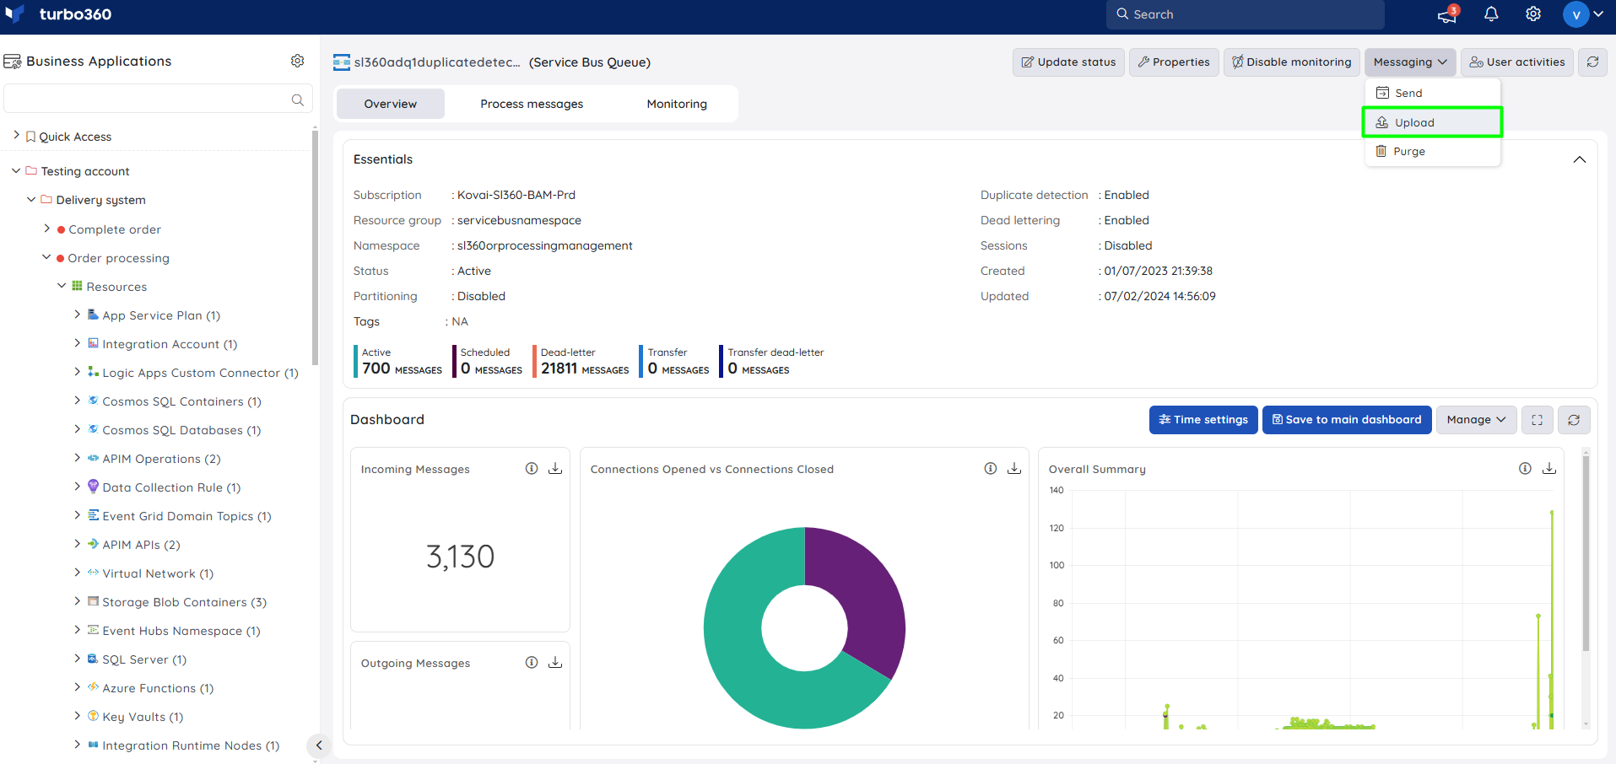Download Connections Opened vs Closed chart
This screenshot has height=764, width=1616.
(x=1014, y=468)
